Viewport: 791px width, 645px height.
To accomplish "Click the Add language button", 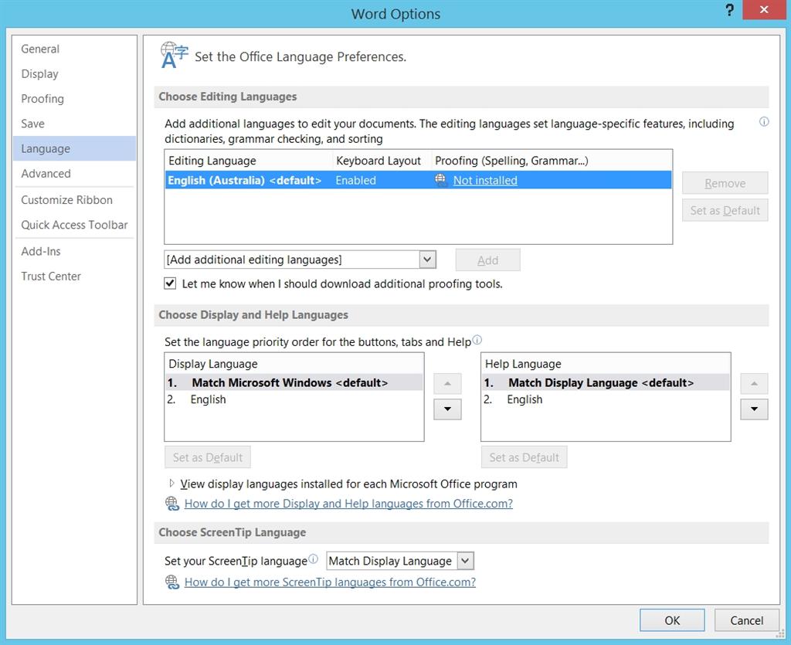I will [x=488, y=260].
